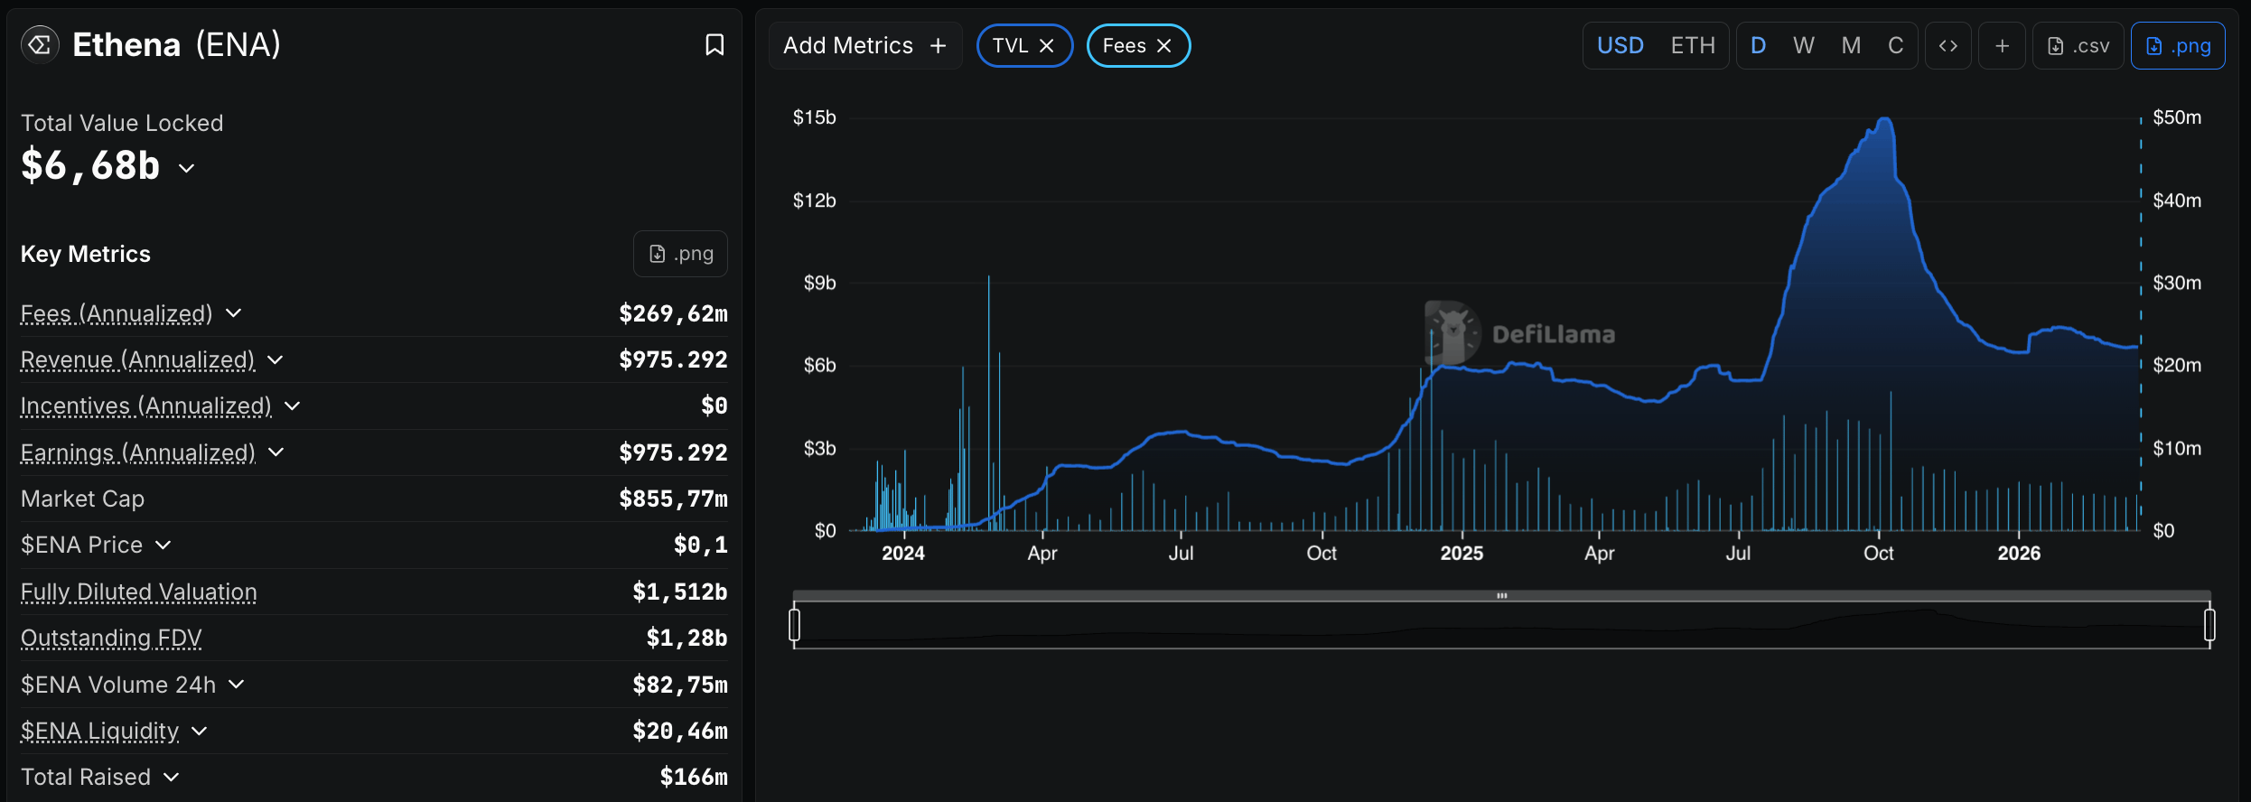Screen dimensions: 2251x802
Task: Click the Ethena protocol logo icon
Action: coord(40,44)
